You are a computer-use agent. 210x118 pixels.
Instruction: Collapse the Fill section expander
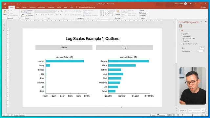tap(180, 31)
